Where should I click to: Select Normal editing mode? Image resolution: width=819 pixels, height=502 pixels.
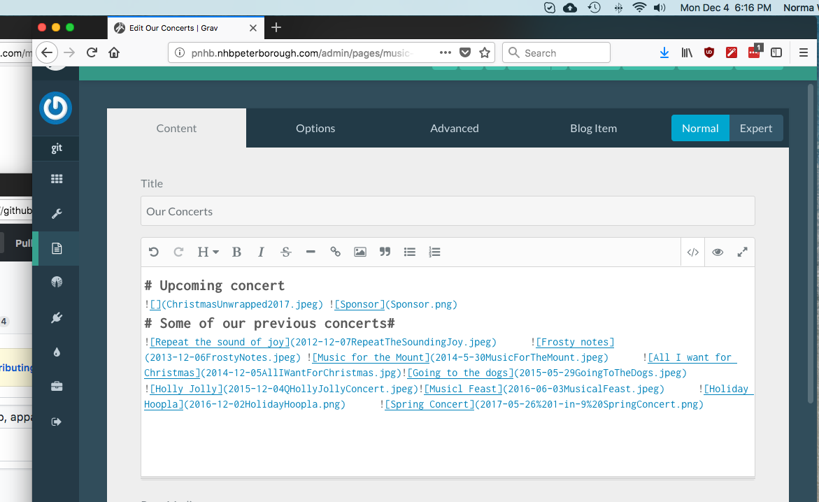700,129
